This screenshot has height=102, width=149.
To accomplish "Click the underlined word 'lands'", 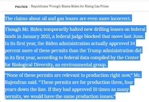I will pos(10,36).
